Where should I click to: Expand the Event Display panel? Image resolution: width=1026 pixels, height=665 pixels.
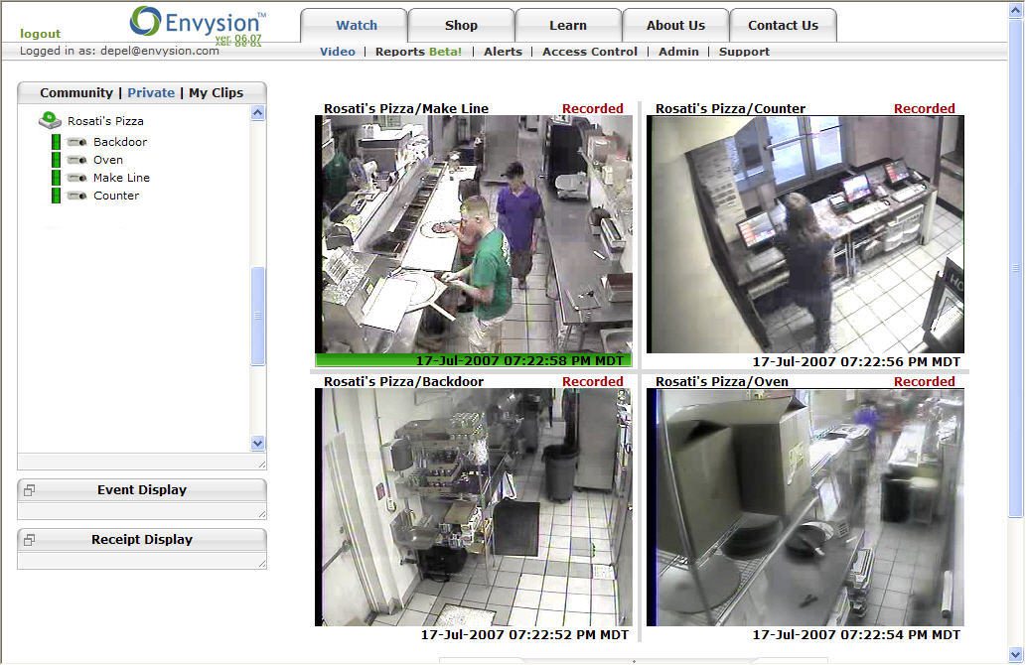tap(29, 489)
